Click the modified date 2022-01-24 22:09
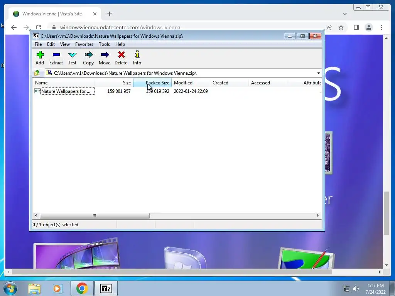Image resolution: width=395 pixels, height=296 pixels. tap(191, 91)
